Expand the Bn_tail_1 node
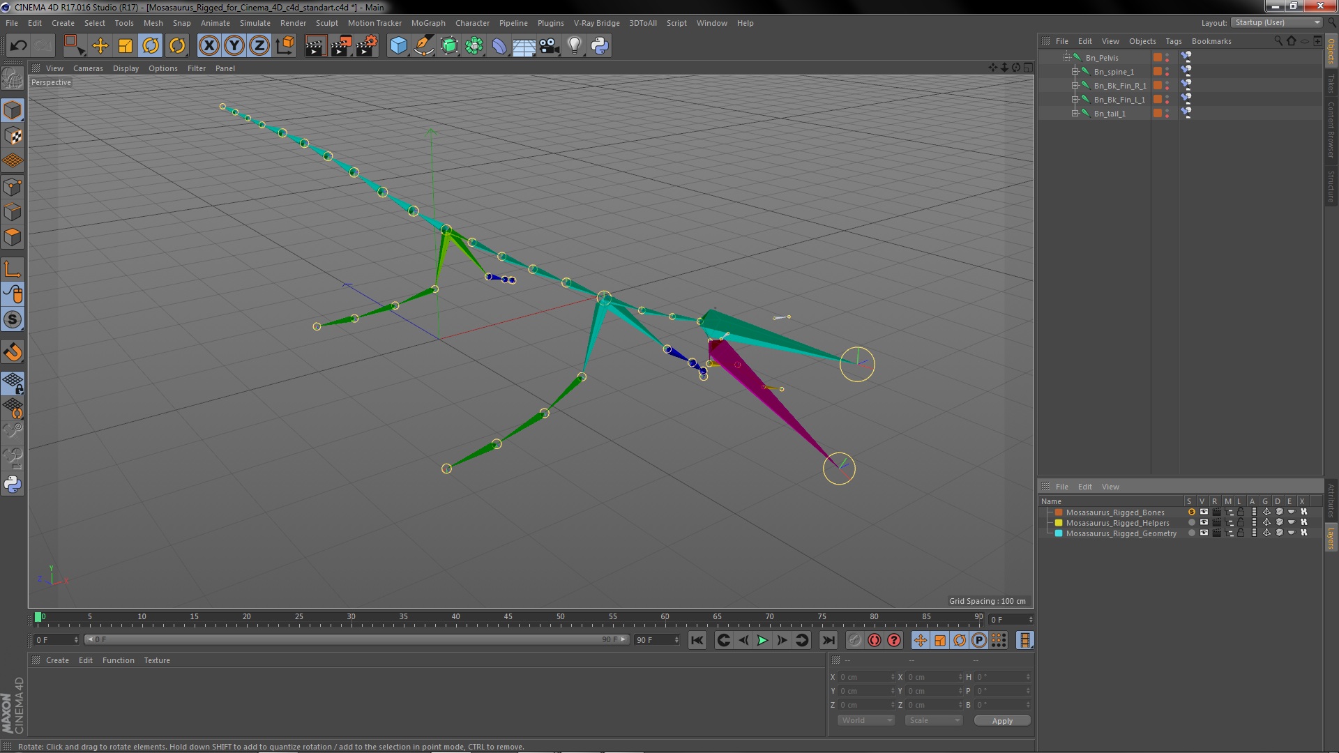 click(x=1075, y=113)
